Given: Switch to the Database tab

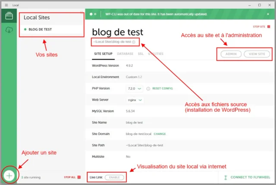Looking at the screenshot, I should (125, 54).
